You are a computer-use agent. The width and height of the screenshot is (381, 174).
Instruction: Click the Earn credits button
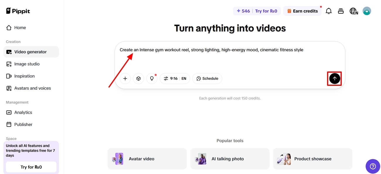click(302, 11)
